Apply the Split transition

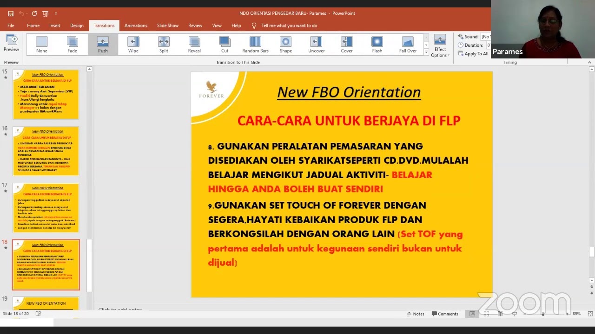[164, 45]
